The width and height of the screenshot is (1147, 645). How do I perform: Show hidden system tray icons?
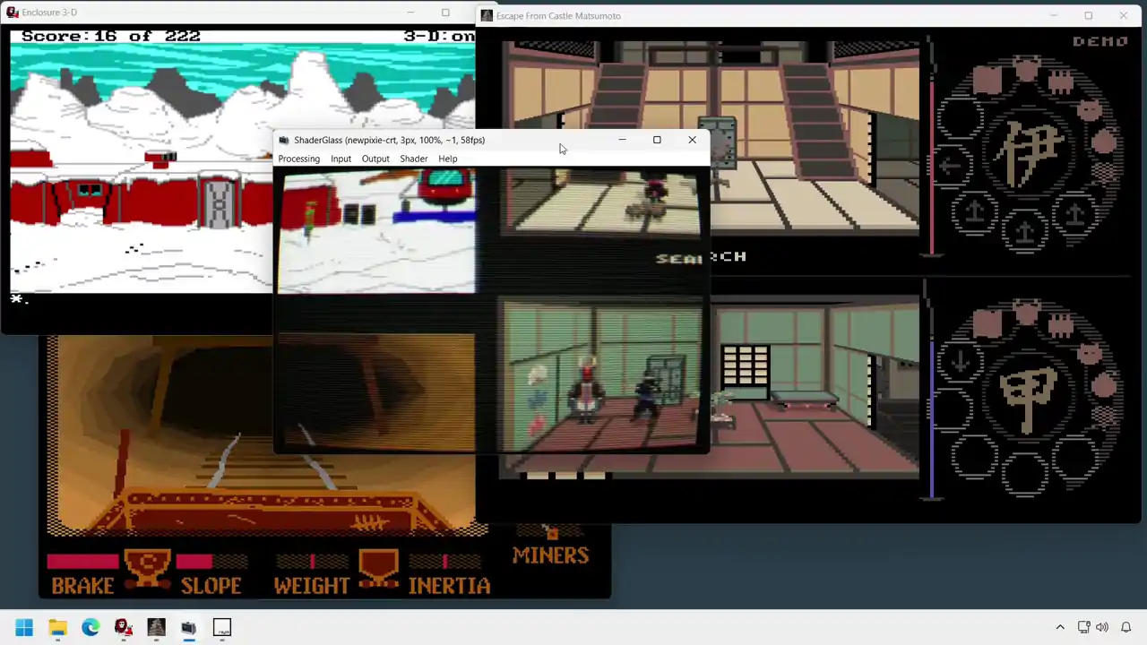click(1060, 627)
